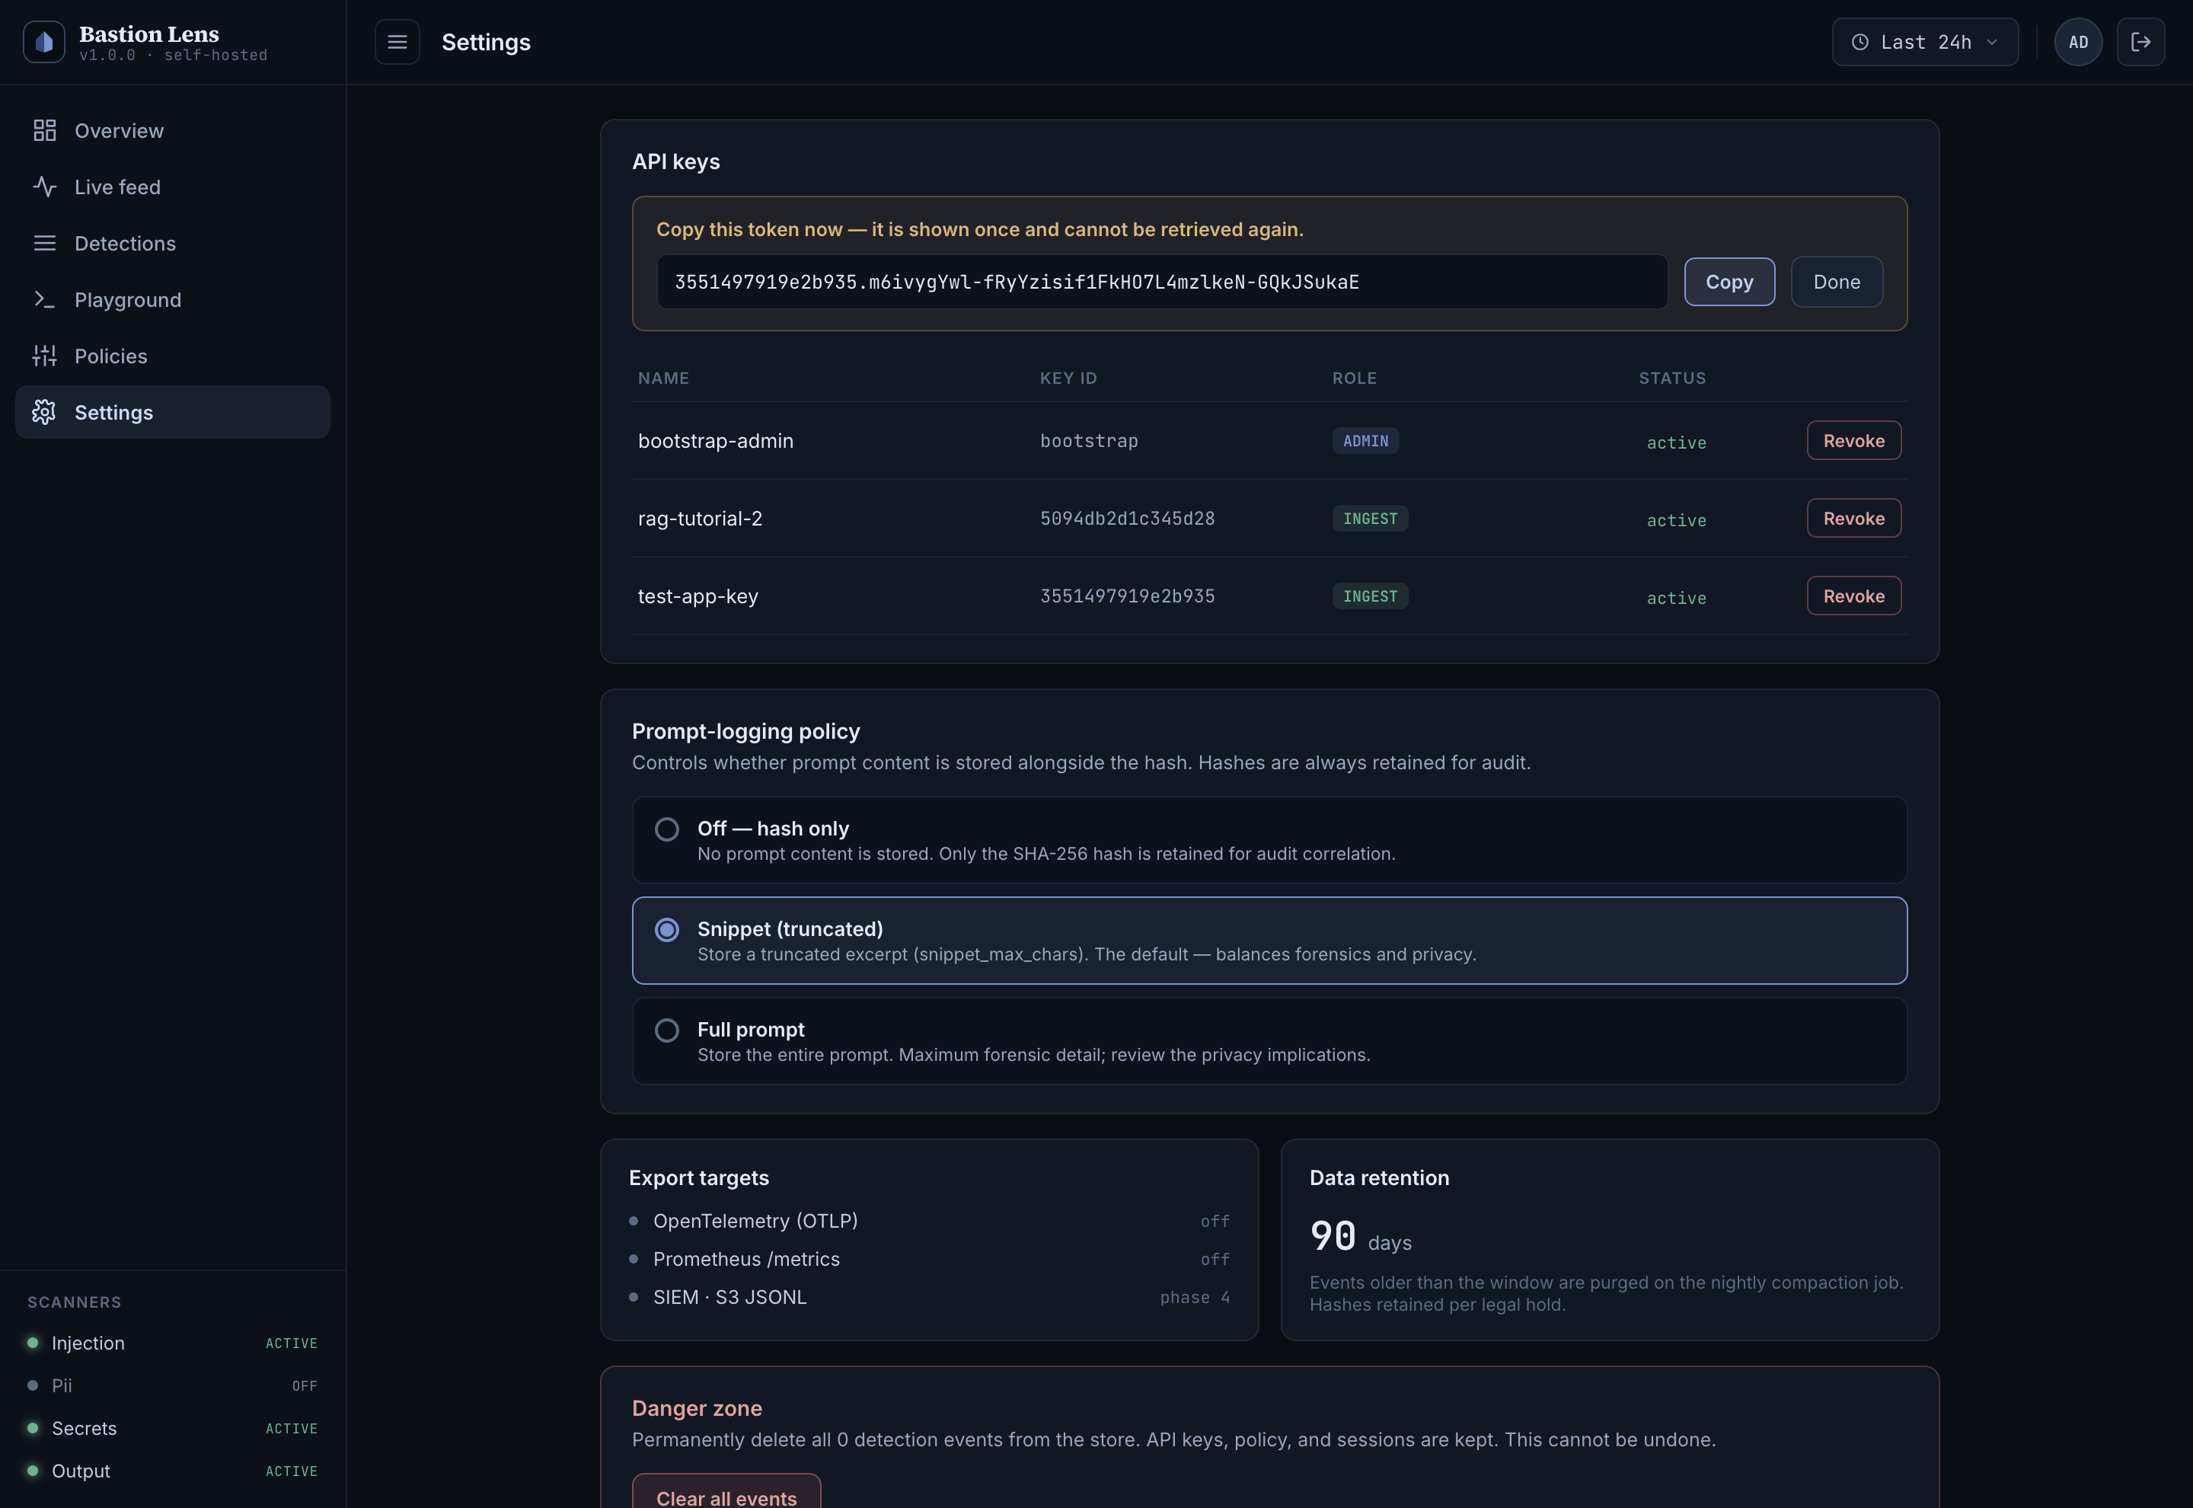2193x1508 pixels.
Task: Click the Secrets scanner entry
Action: tap(173, 1429)
